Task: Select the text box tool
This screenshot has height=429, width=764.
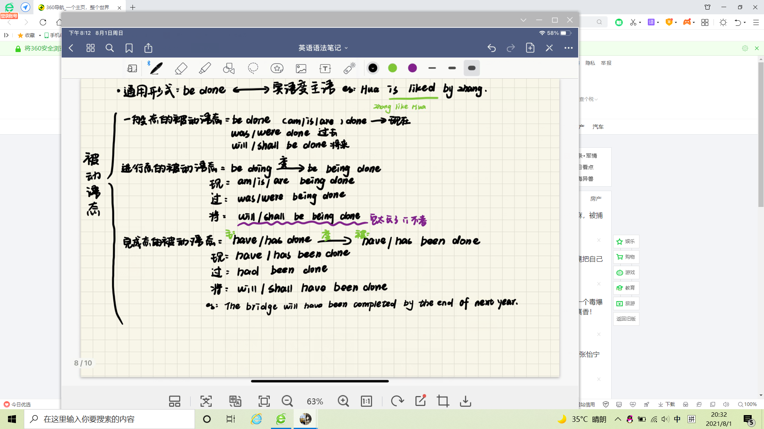Action: click(325, 68)
